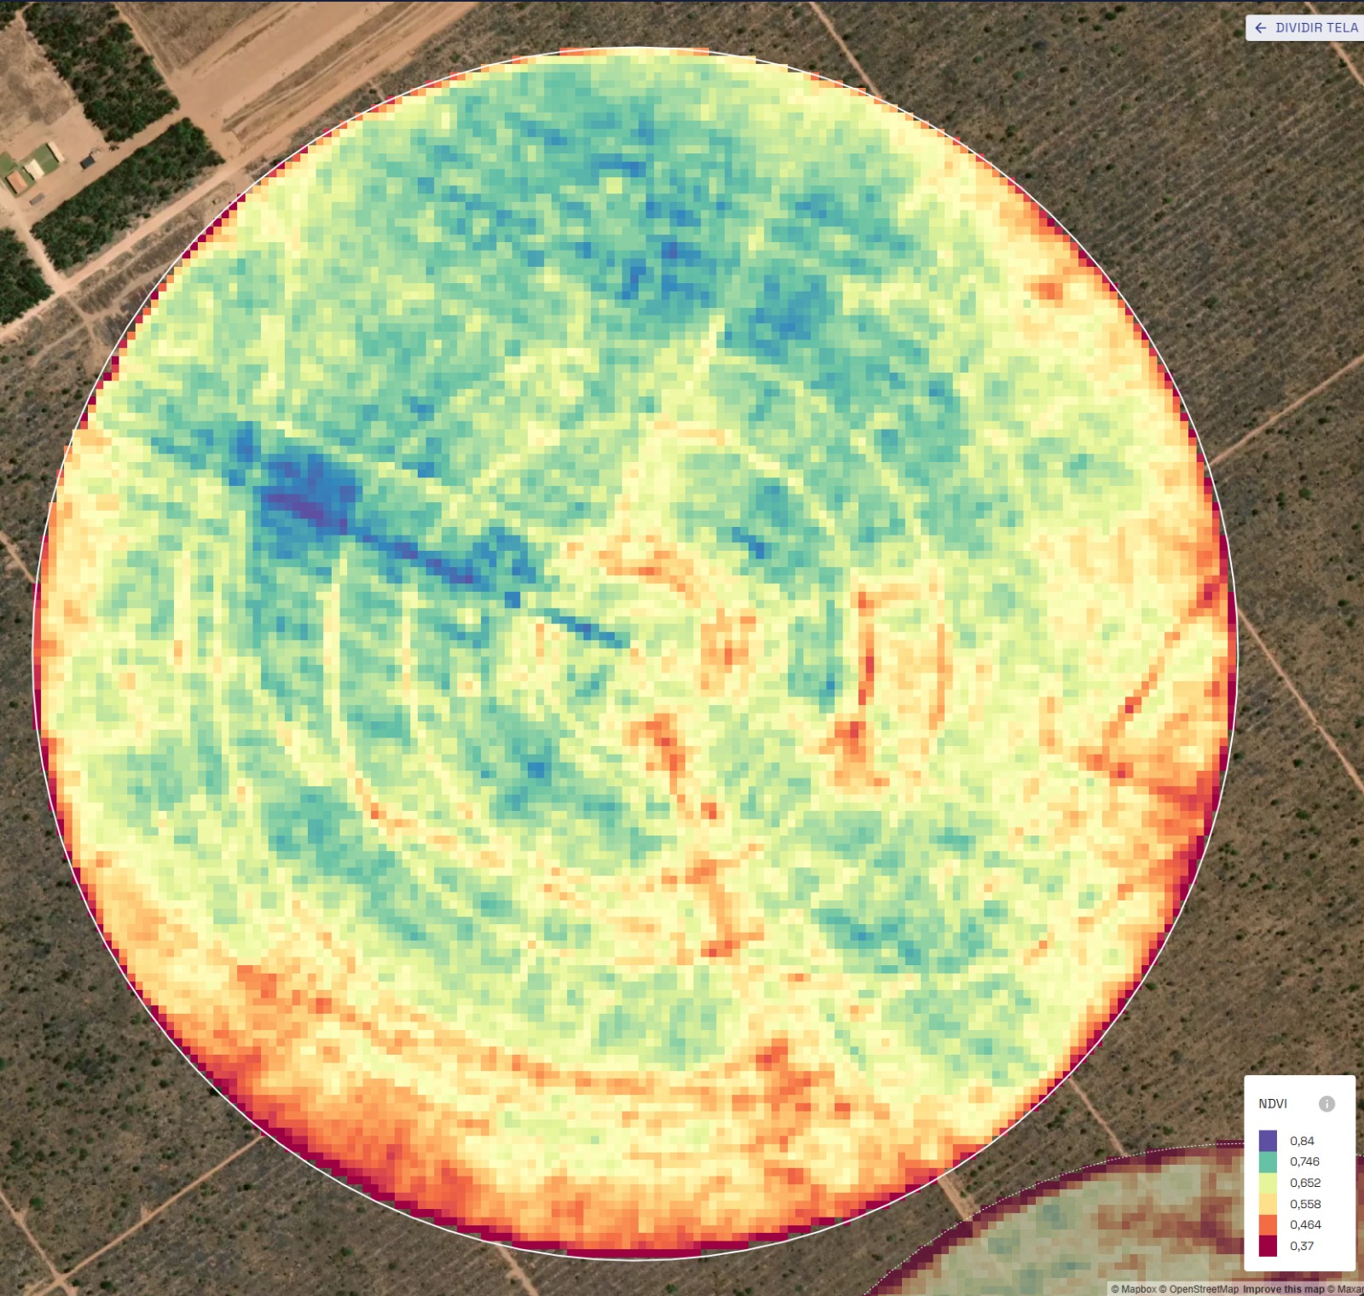
Task: Click the 0,37 legend value
Action: point(1302,1246)
